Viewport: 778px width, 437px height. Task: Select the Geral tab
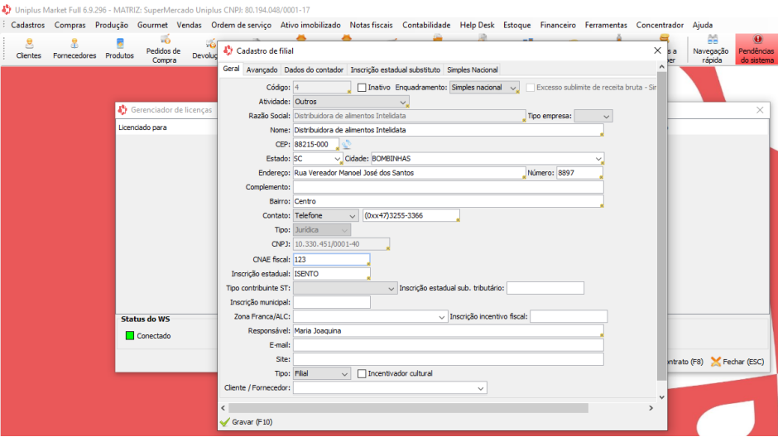point(231,69)
